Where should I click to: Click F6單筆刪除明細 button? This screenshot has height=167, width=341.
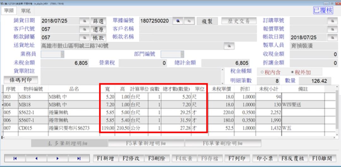pyautogui.click(x=223, y=143)
